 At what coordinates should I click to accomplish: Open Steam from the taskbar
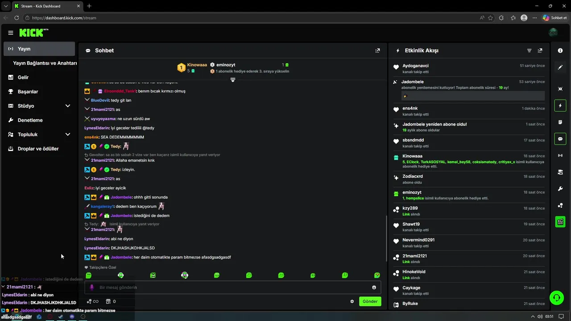[61, 317]
